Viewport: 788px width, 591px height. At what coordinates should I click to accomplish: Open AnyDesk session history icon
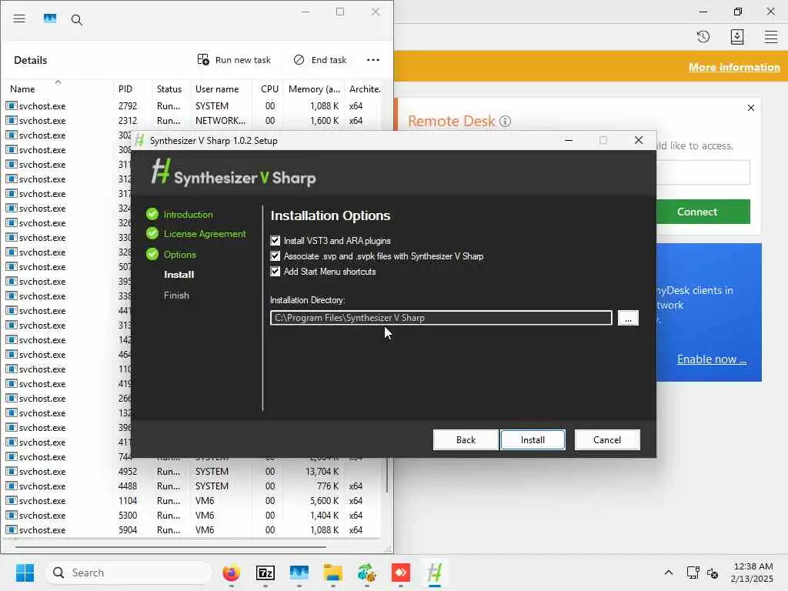703,37
